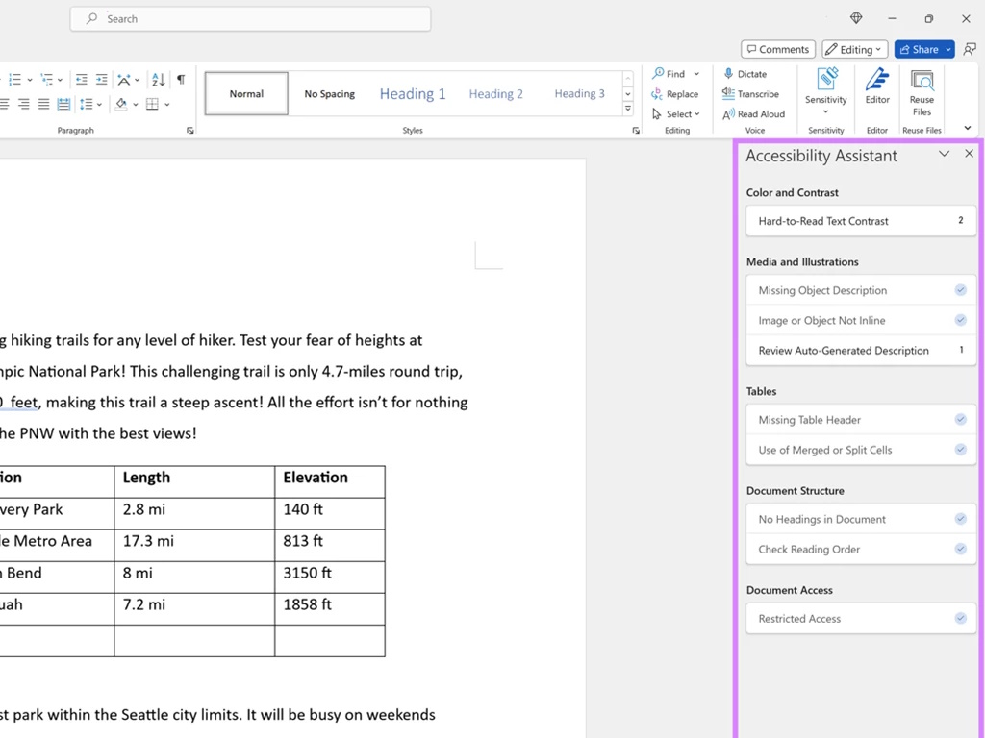Expand the Styles gallery more arrow
This screenshot has height=738, width=985.
(627, 109)
